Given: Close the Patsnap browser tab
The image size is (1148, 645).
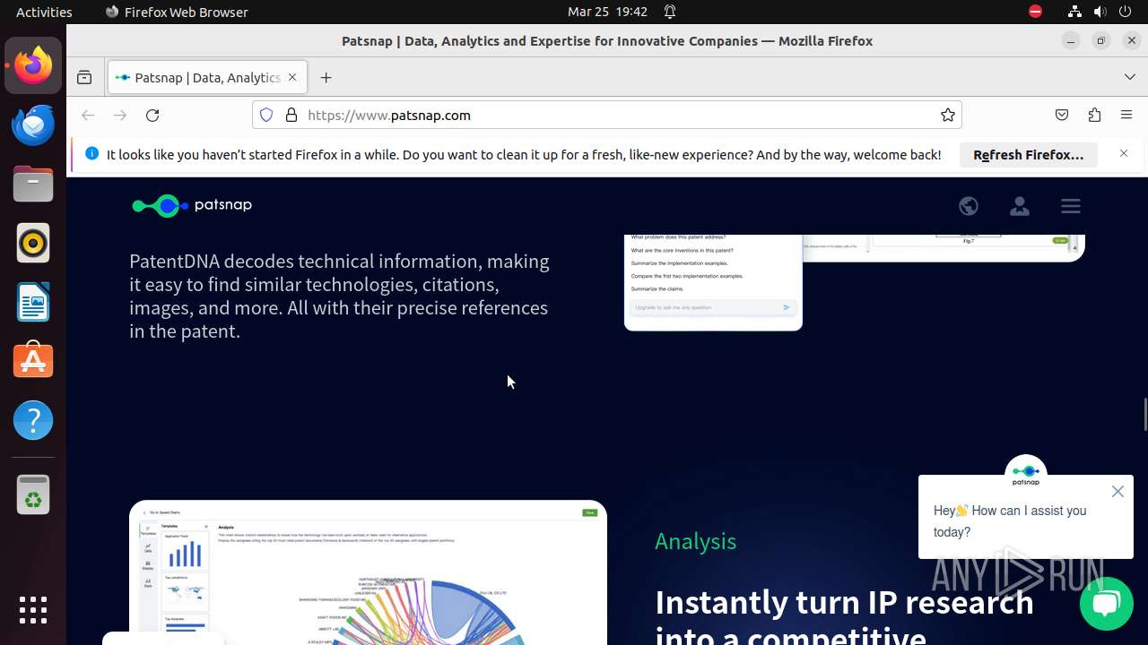Looking at the screenshot, I should (x=291, y=78).
